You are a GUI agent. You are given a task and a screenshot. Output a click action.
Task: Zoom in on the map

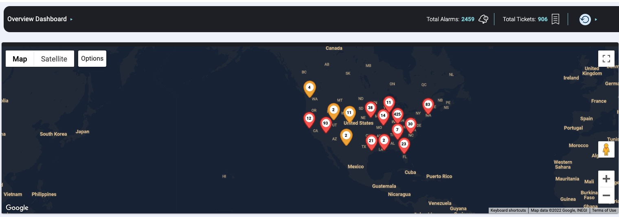(x=606, y=179)
